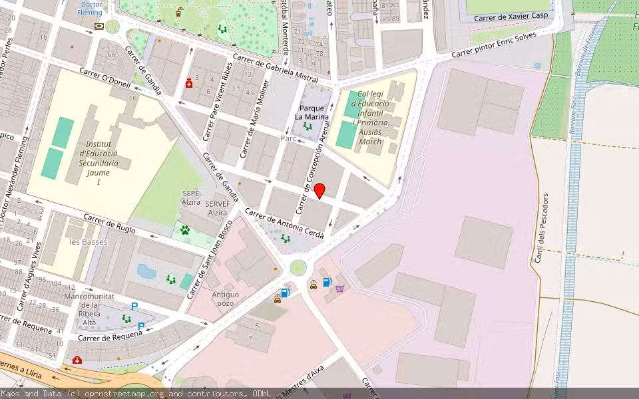Viewport: 639px width, 399px height.
Task: Click the playground icon in Mancomunitat plaza
Action: [126, 319]
